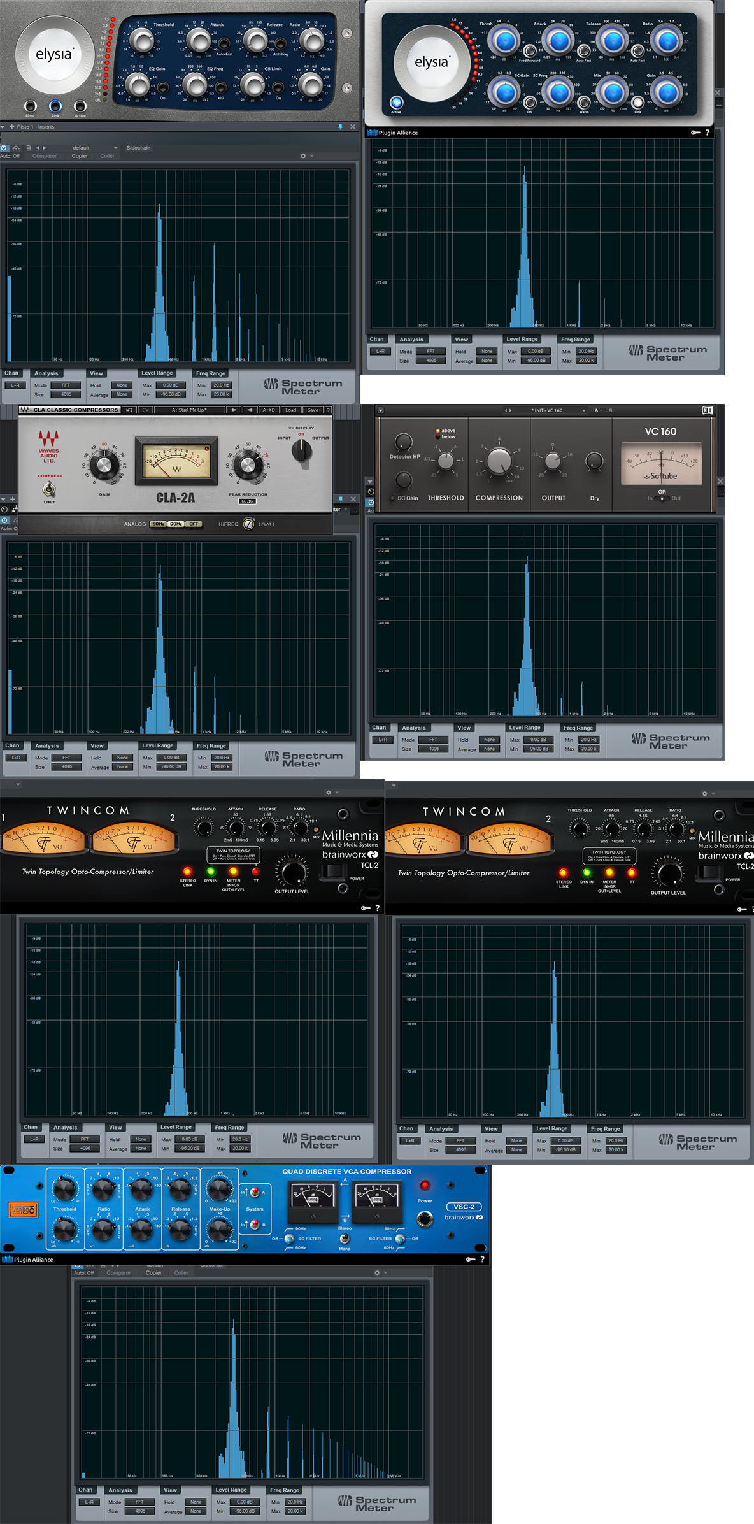This screenshot has height=1524, width=754.
Task: Click the CLA-2A A→B compare button
Action: (x=269, y=410)
